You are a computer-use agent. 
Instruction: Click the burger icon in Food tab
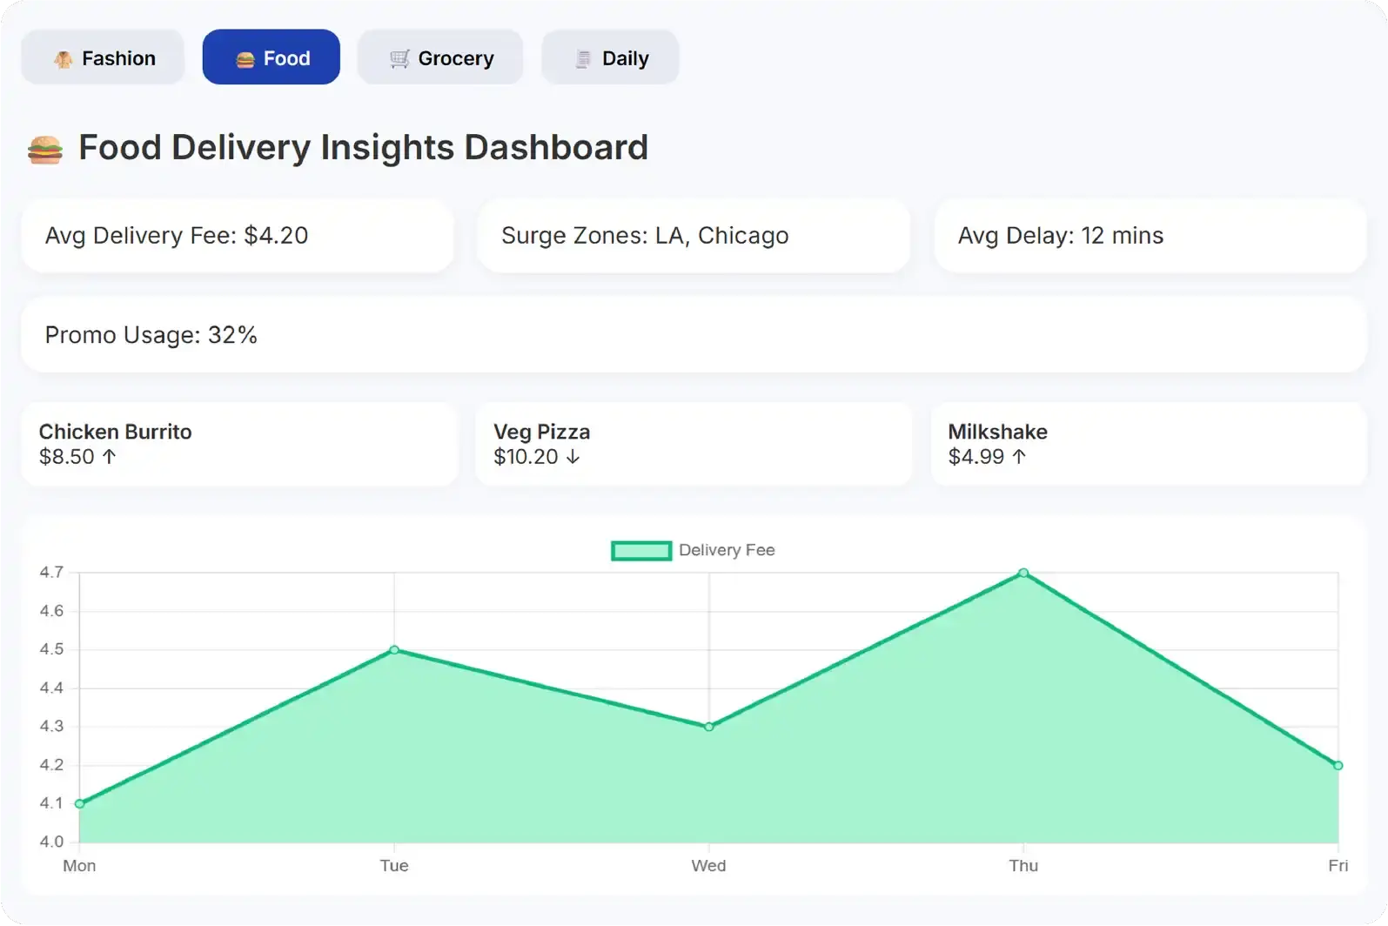click(x=245, y=59)
